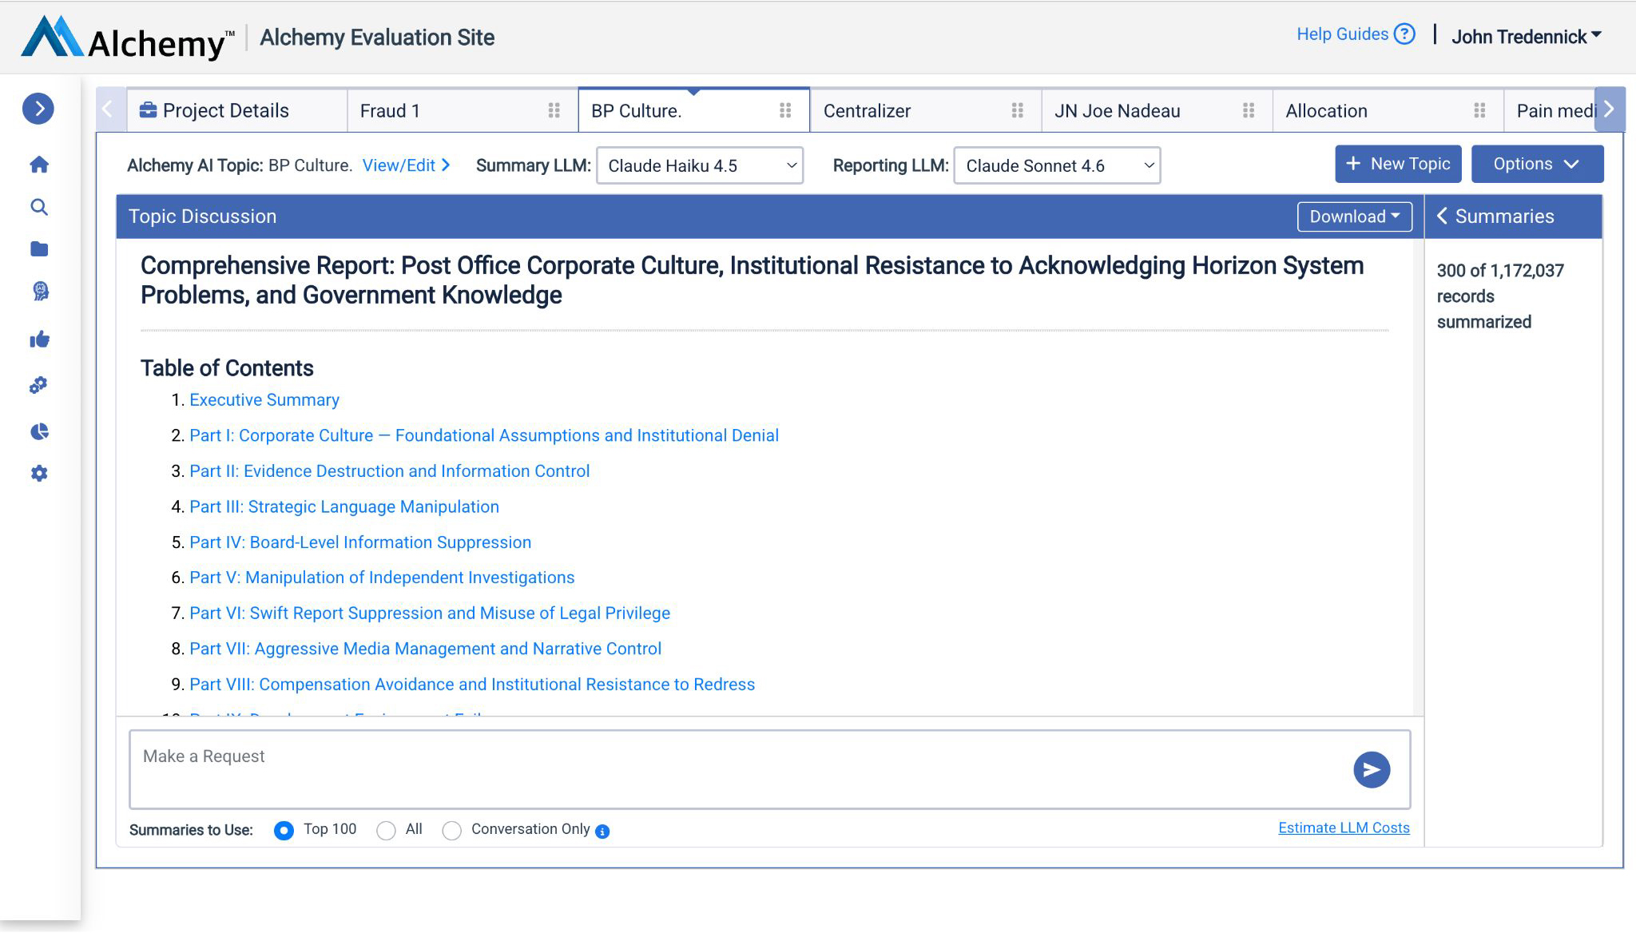Open the search magnifier icon in sidebar

[x=39, y=208]
